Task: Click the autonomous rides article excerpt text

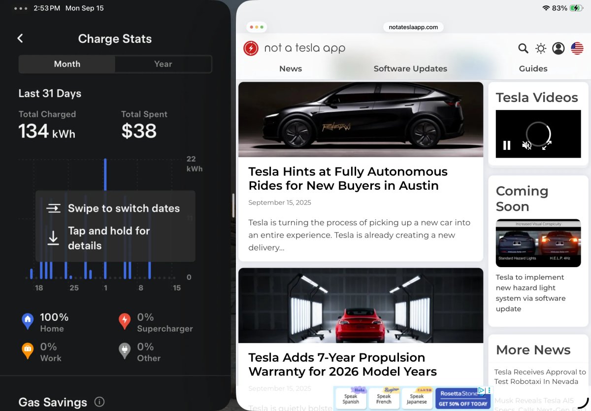Action: pyautogui.click(x=359, y=235)
